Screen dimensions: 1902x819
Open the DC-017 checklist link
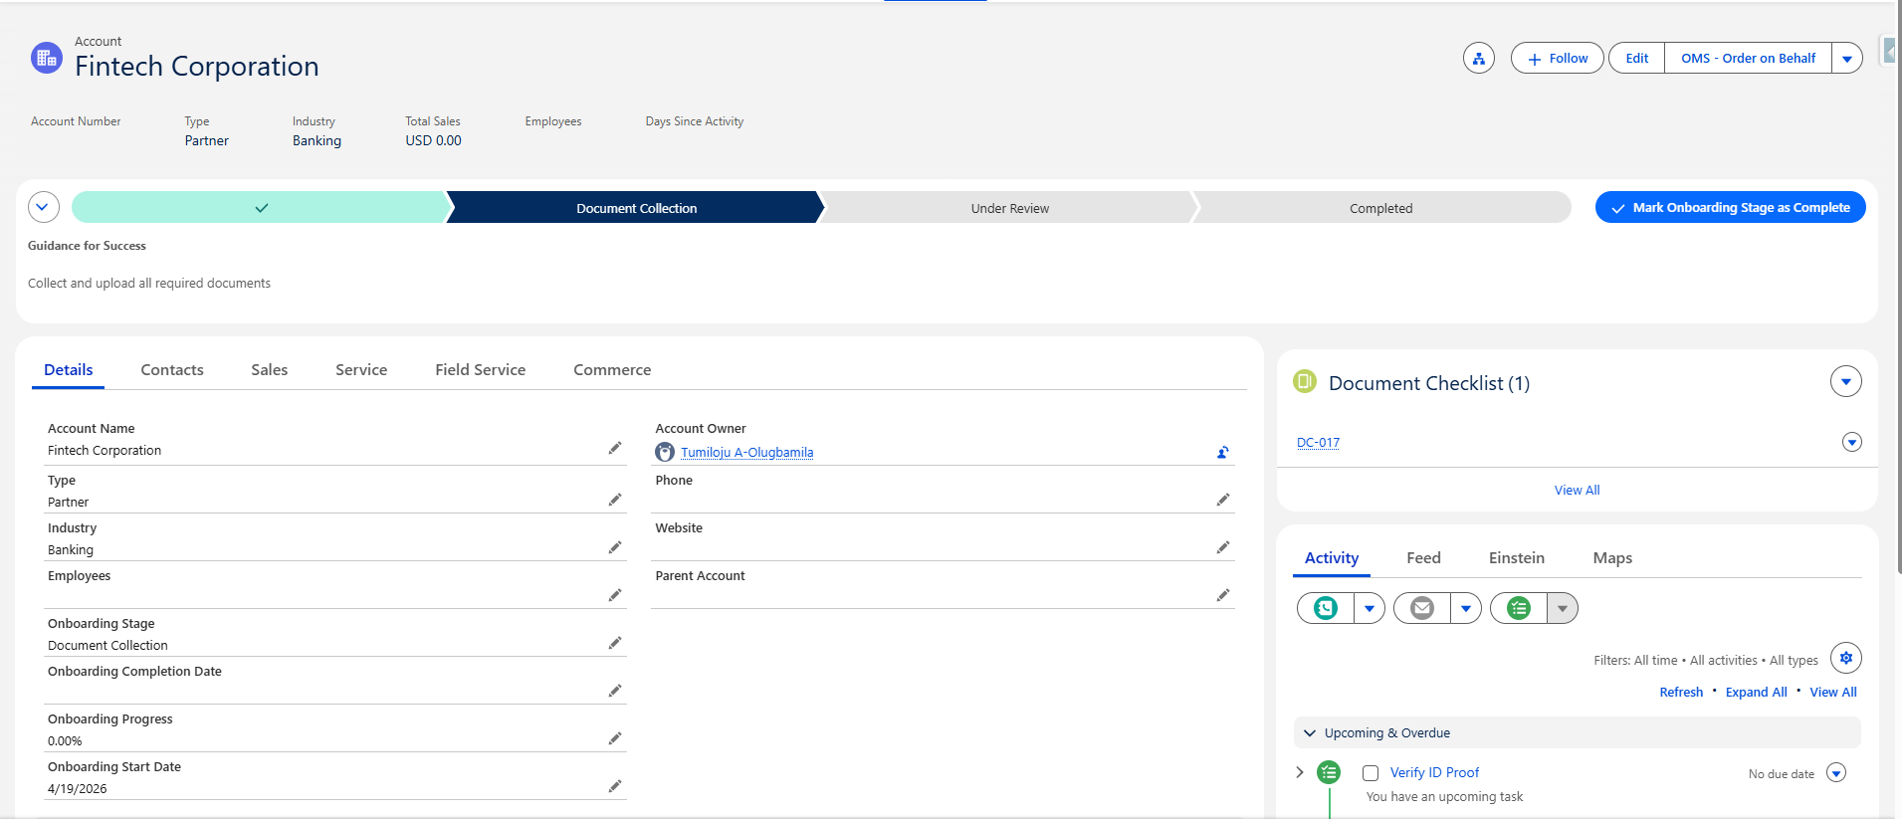point(1318,443)
